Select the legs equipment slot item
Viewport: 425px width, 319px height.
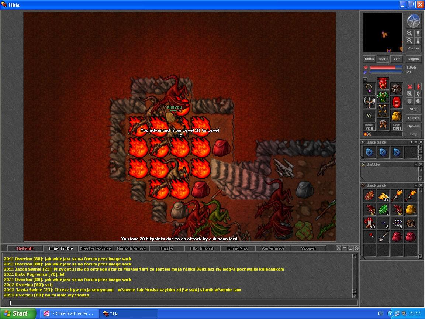coord(383,110)
